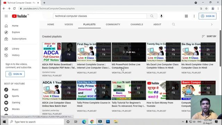Open Task View on taskbar

tap(76, 122)
